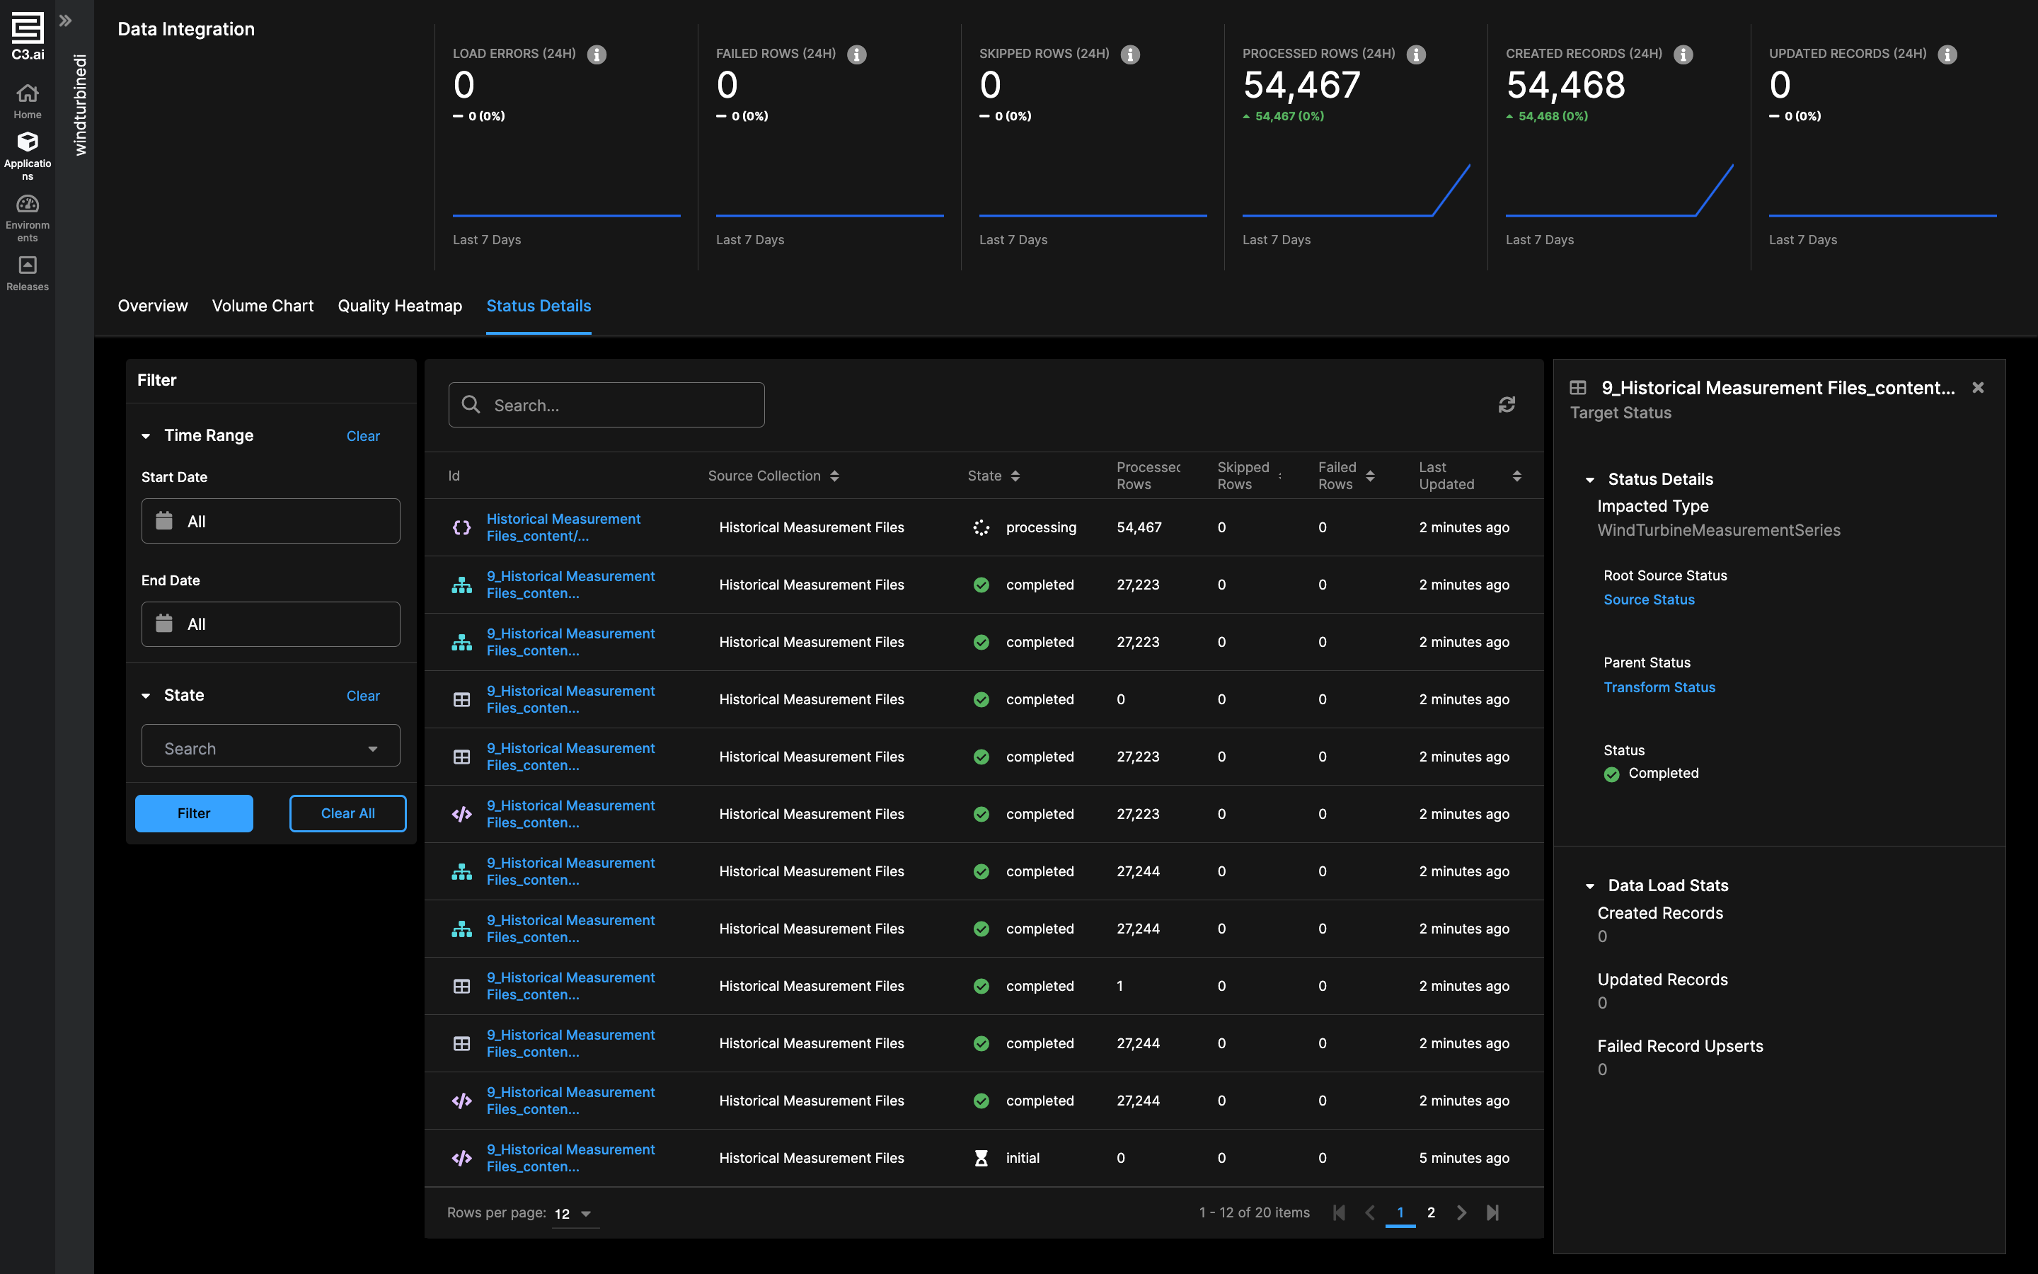Open the Home sidebar icon
Image resolution: width=2038 pixels, height=1274 pixels.
[x=27, y=101]
